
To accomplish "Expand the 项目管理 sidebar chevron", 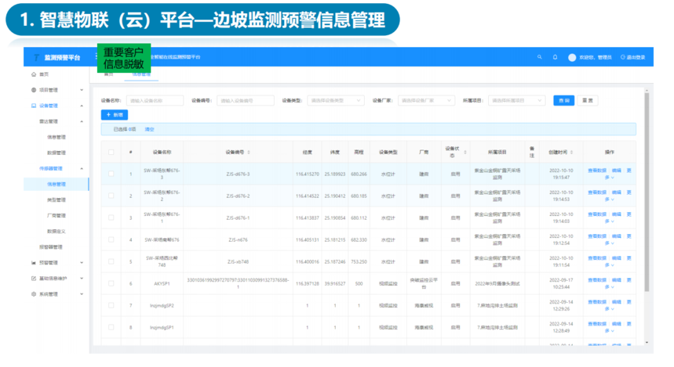I will pos(82,90).
